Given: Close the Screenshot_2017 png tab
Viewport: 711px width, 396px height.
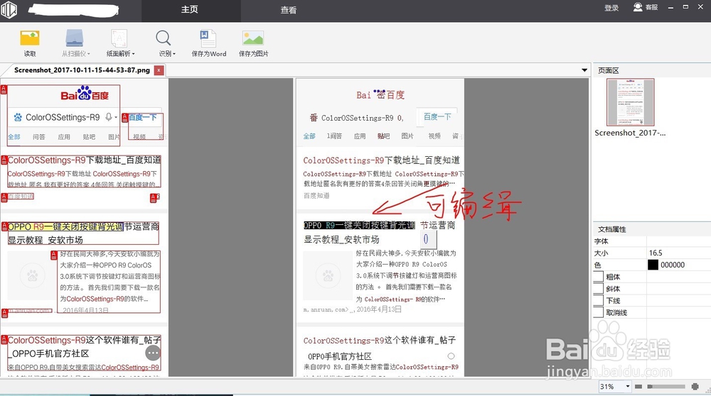Looking at the screenshot, I should click(159, 70).
